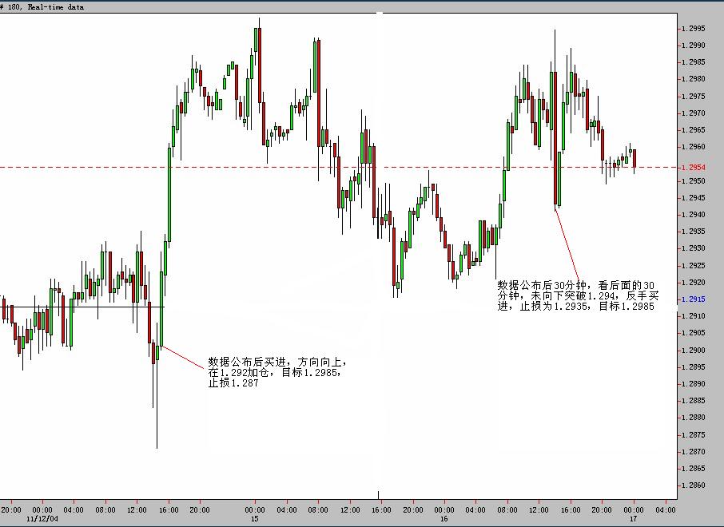The height and width of the screenshot is (527, 724).
Task: Select the 1.2910 price axis label
Action: click(x=694, y=316)
